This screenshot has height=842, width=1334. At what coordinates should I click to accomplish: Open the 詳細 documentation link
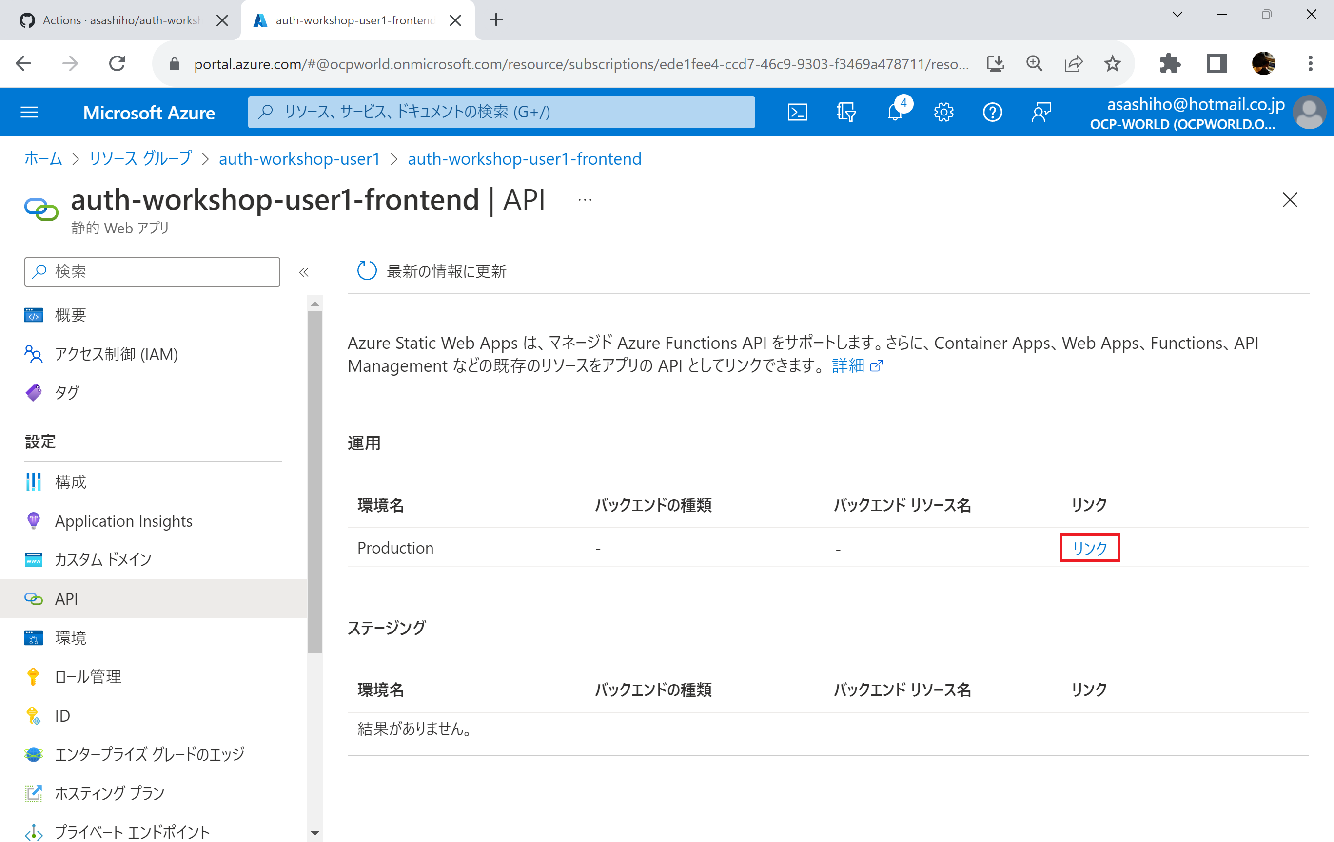click(850, 365)
